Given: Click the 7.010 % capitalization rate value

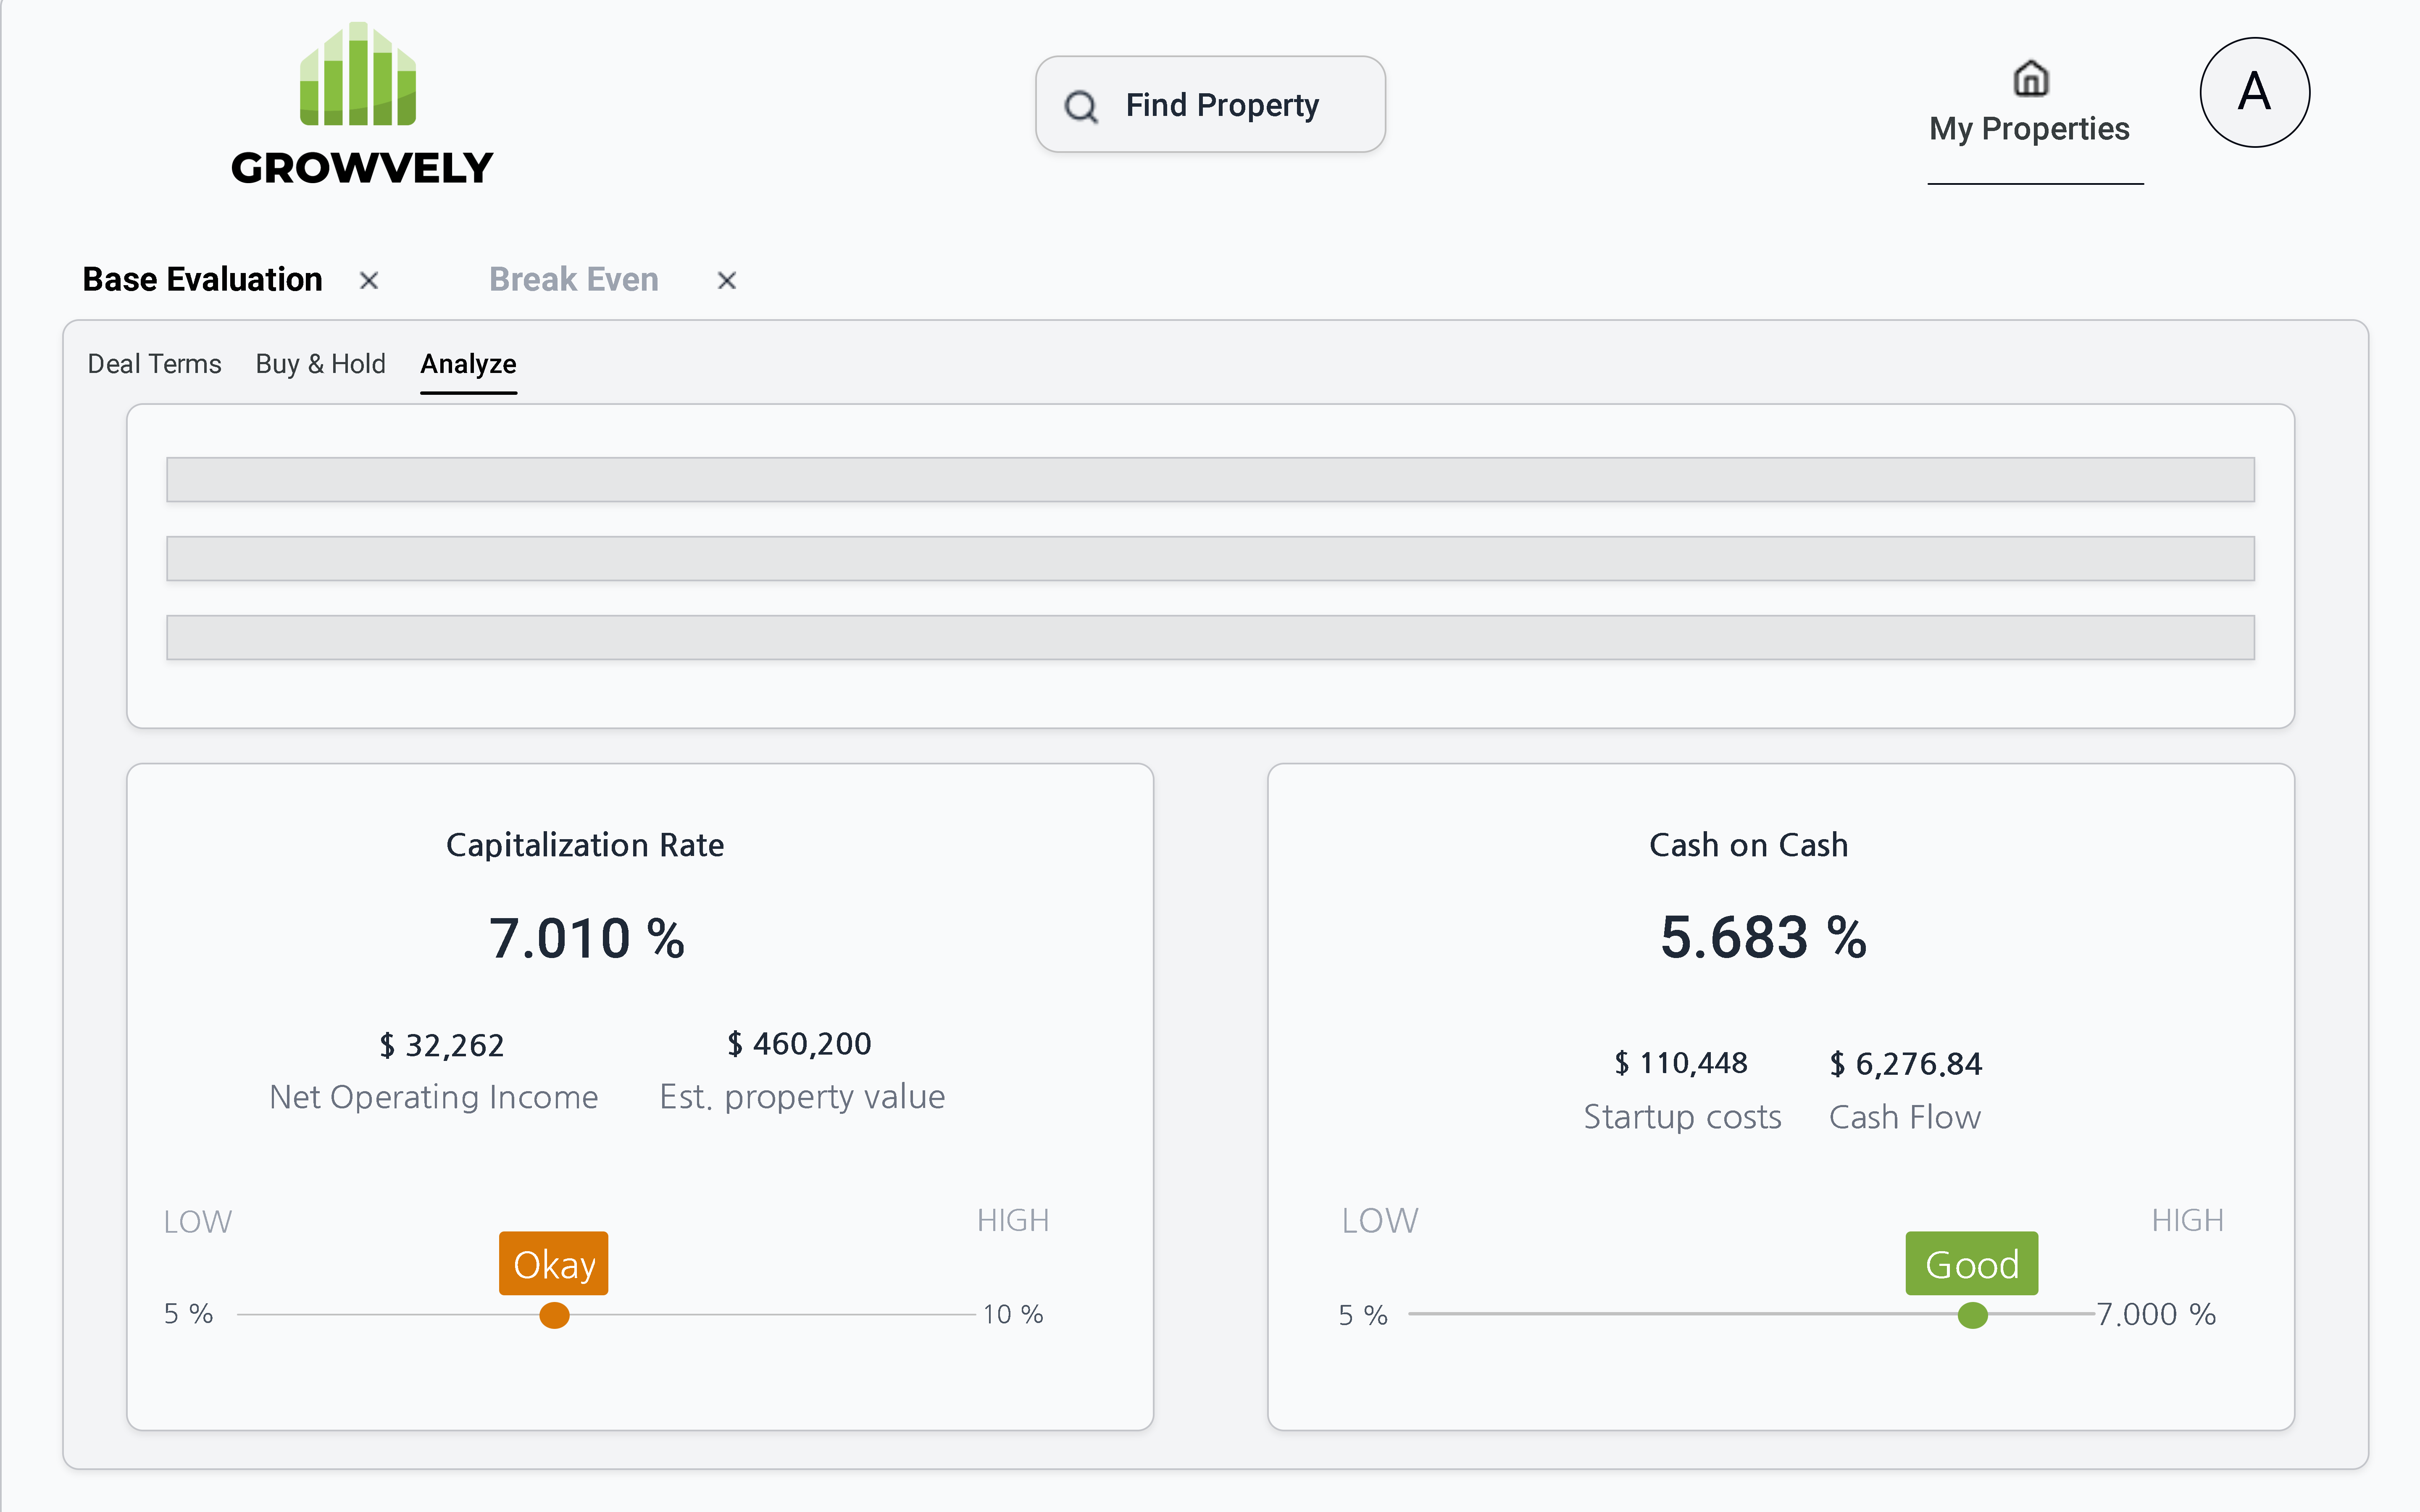Looking at the screenshot, I should tap(587, 939).
